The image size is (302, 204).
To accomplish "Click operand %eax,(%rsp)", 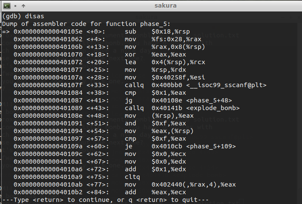I will pos(173,131).
